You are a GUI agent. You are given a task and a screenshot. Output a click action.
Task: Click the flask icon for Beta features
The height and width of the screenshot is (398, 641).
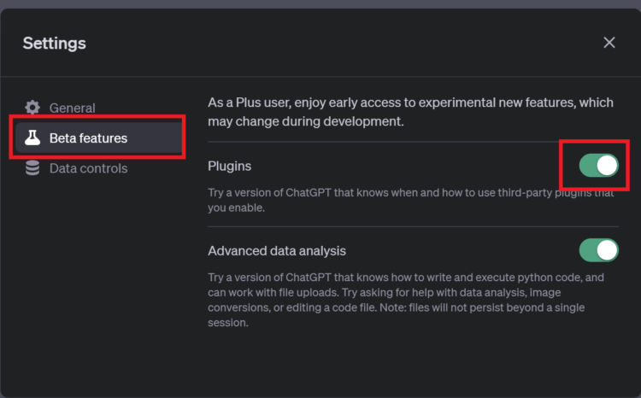click(32, 138)
